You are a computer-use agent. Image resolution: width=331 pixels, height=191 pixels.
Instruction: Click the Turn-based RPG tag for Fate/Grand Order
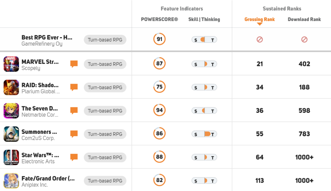105,181
